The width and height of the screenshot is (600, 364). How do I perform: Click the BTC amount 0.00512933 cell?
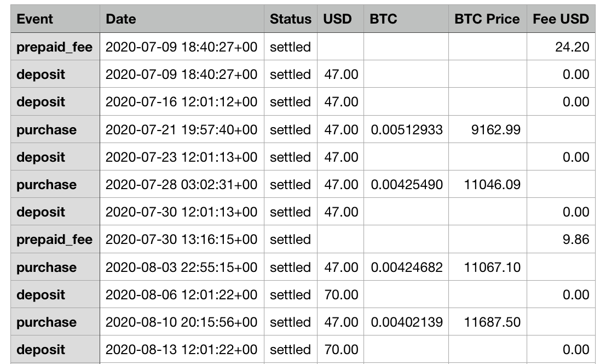(x=406, y=129)
